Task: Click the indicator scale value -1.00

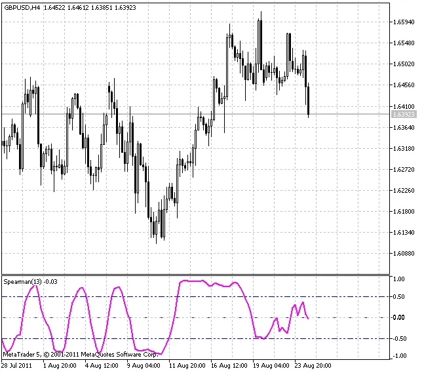Action: point(398,356)
